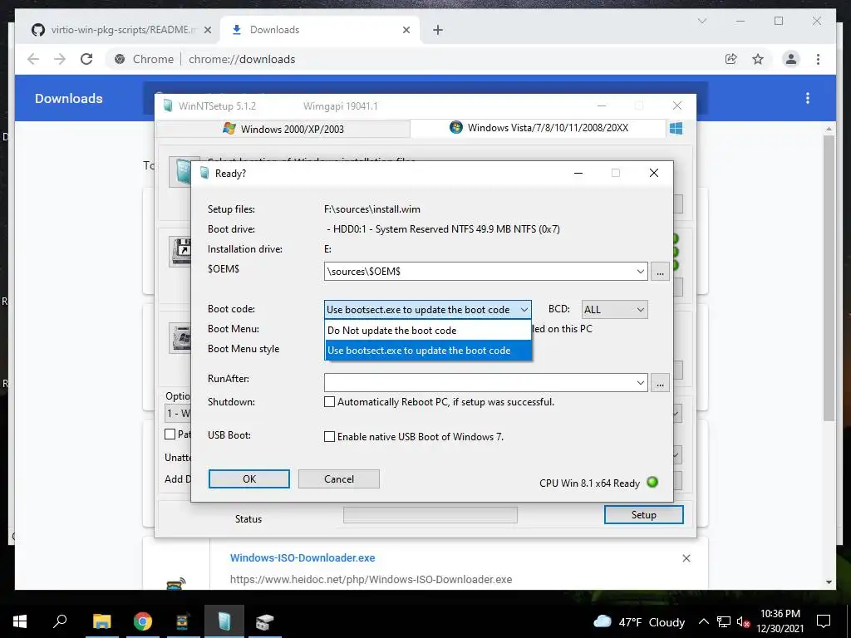Click the WinNTSetup title bar icon
851x638 pixels.
coord(168,106)
